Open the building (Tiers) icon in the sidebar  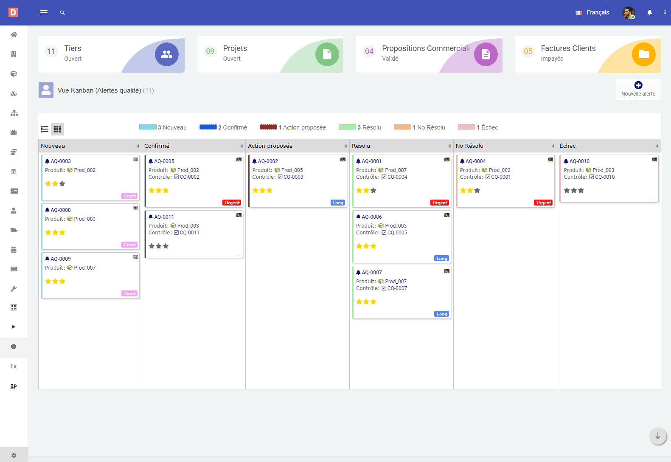[x=14, y=54]
